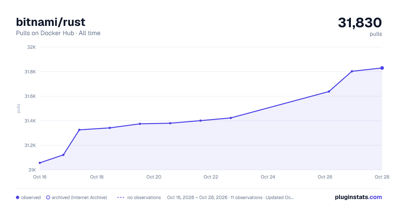
Task: Click the 'Pulls on Docker Hub · All time' subtitle
Action: coord(58,33)
